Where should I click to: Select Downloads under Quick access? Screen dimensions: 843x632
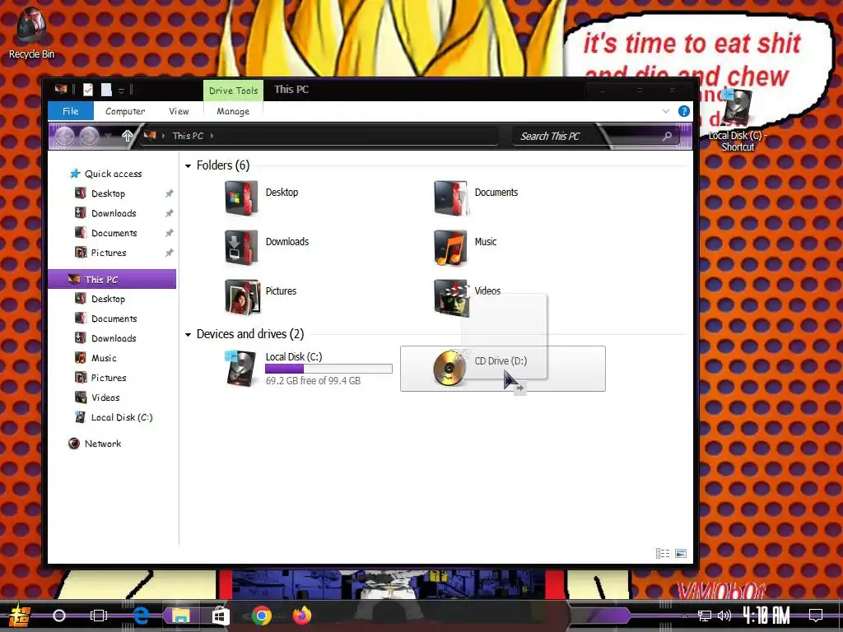(114, 213)
